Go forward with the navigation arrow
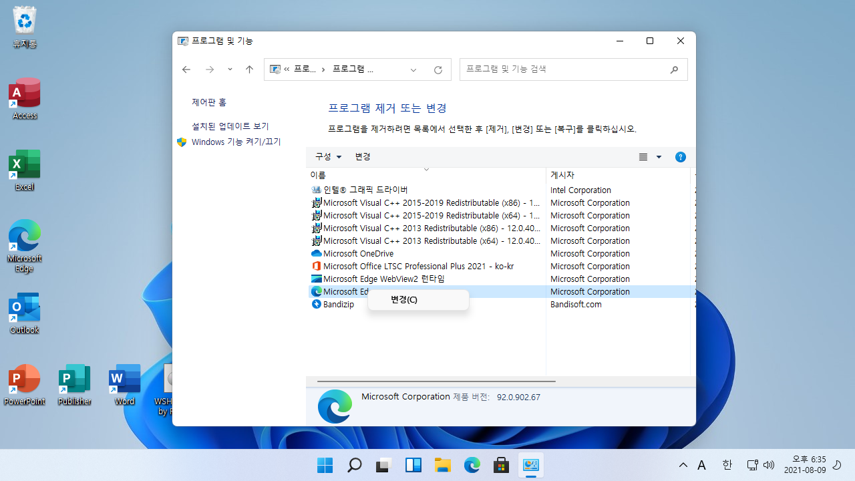 click(x=210, y=69)
